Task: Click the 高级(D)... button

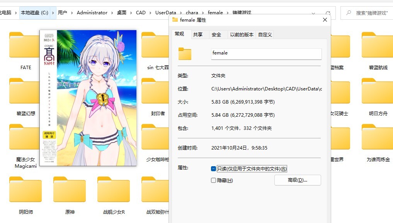Action: point(298,180)
